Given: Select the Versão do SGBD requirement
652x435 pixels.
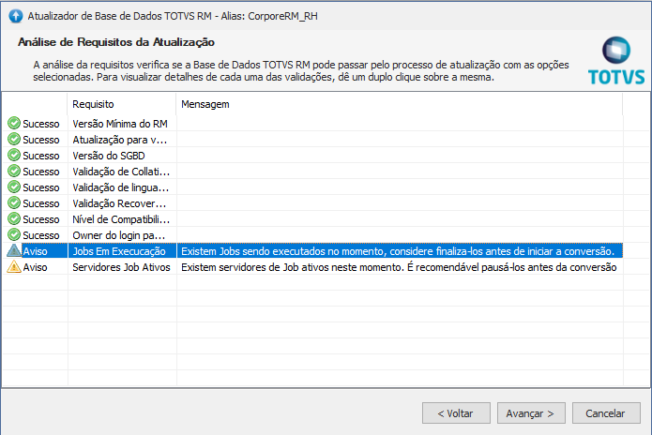Looking at the screenshot, I should 109,156.
